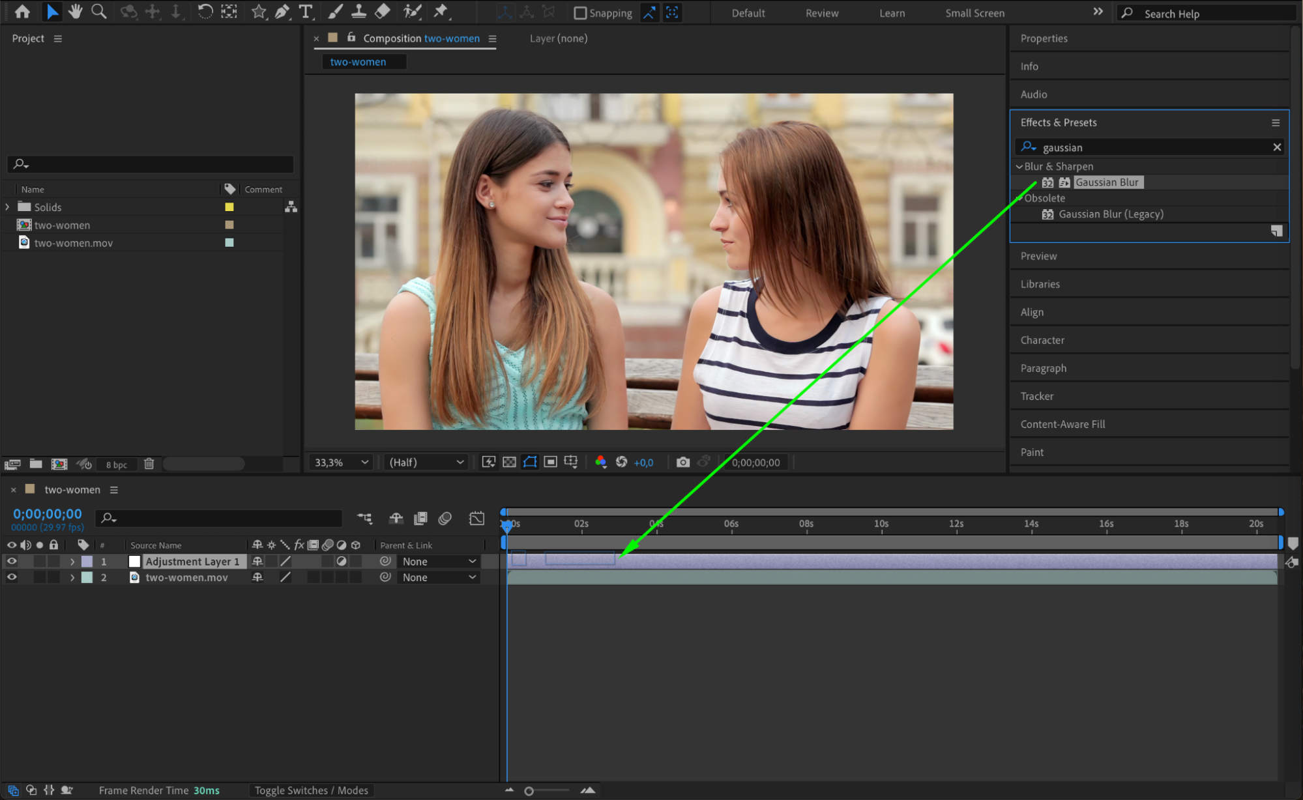Hide the Adjustment Layer 1 eye toggle

click(12, 561)
